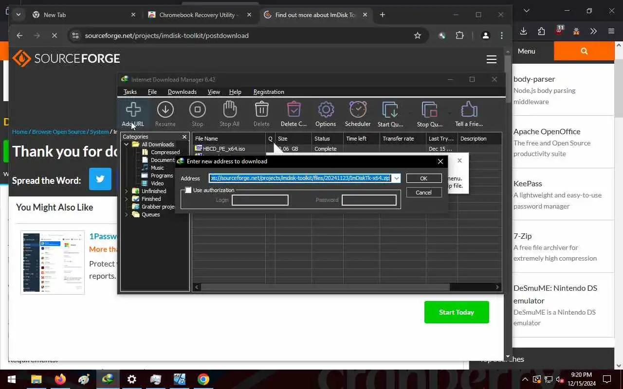The width and height of the screenshot is (623, 389).
Task: Open the Tasks menu in IDM
Action: (130, 92)
